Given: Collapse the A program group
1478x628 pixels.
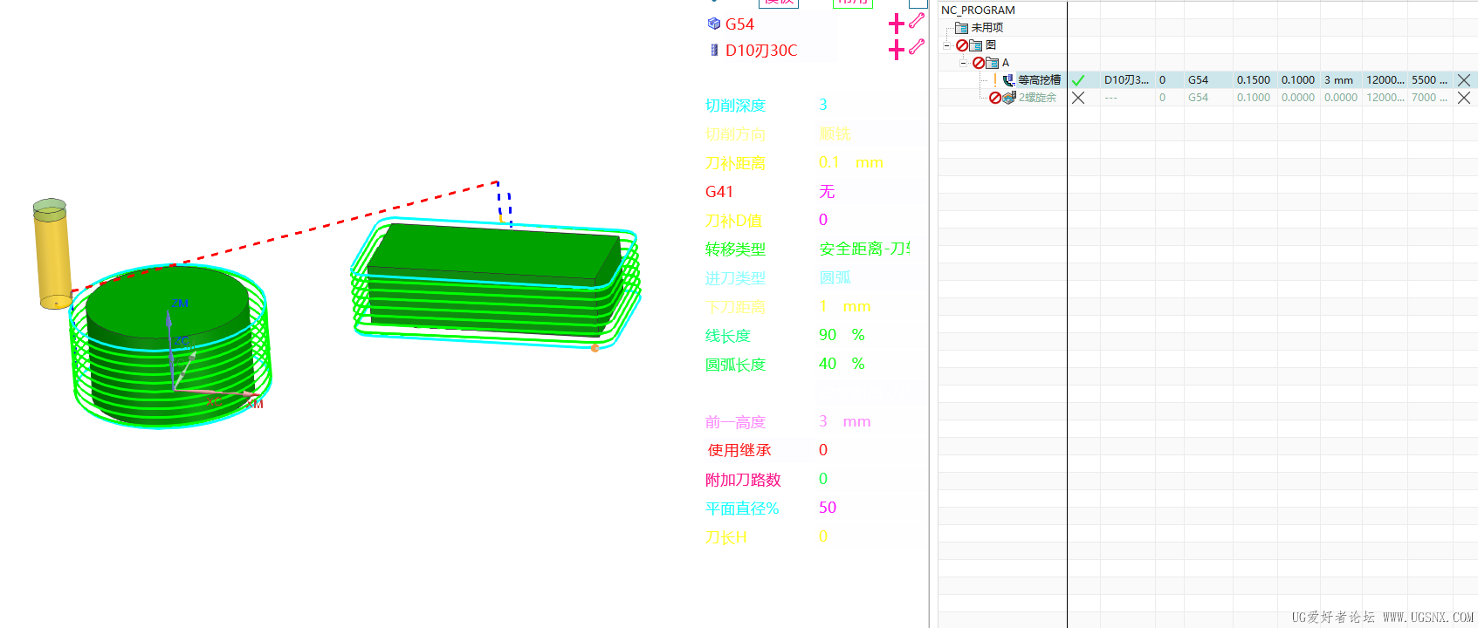Looking at the screenshot, I should (x=963, y=63).
